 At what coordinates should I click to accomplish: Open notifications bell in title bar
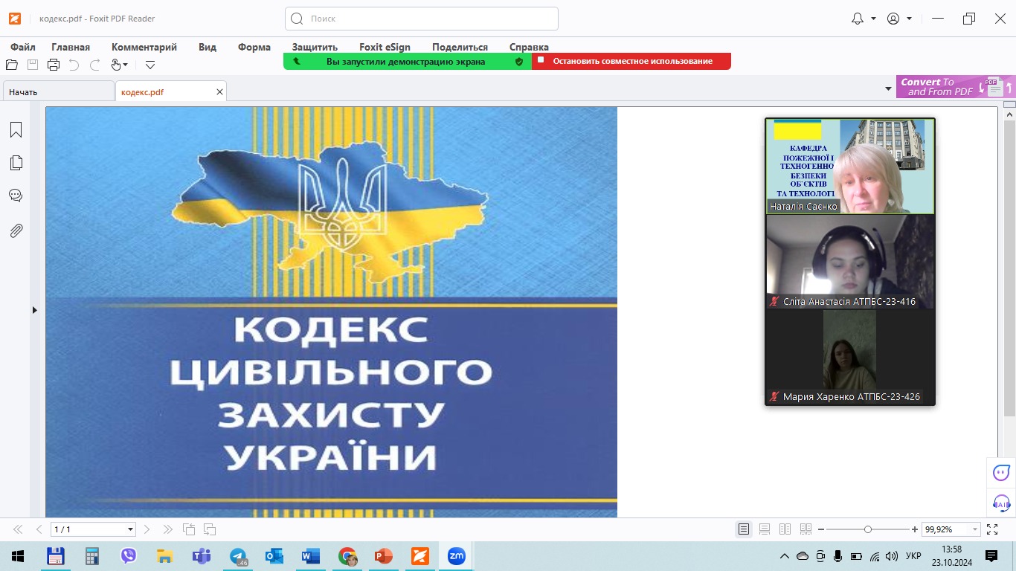857,19
